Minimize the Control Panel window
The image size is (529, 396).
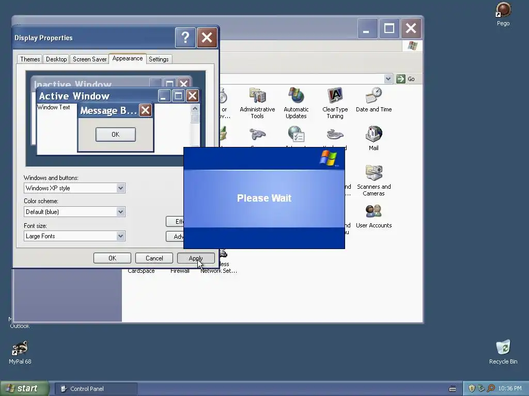coord(367,28)
